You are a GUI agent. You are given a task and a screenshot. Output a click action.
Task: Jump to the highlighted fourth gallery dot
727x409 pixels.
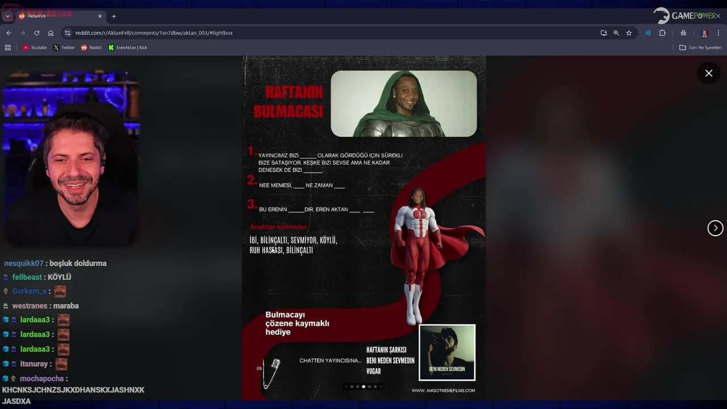click(x=363, y=386)
